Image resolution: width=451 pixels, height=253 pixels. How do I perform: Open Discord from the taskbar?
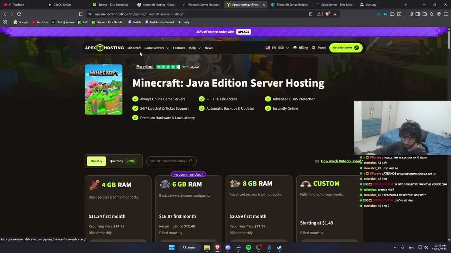228,247
